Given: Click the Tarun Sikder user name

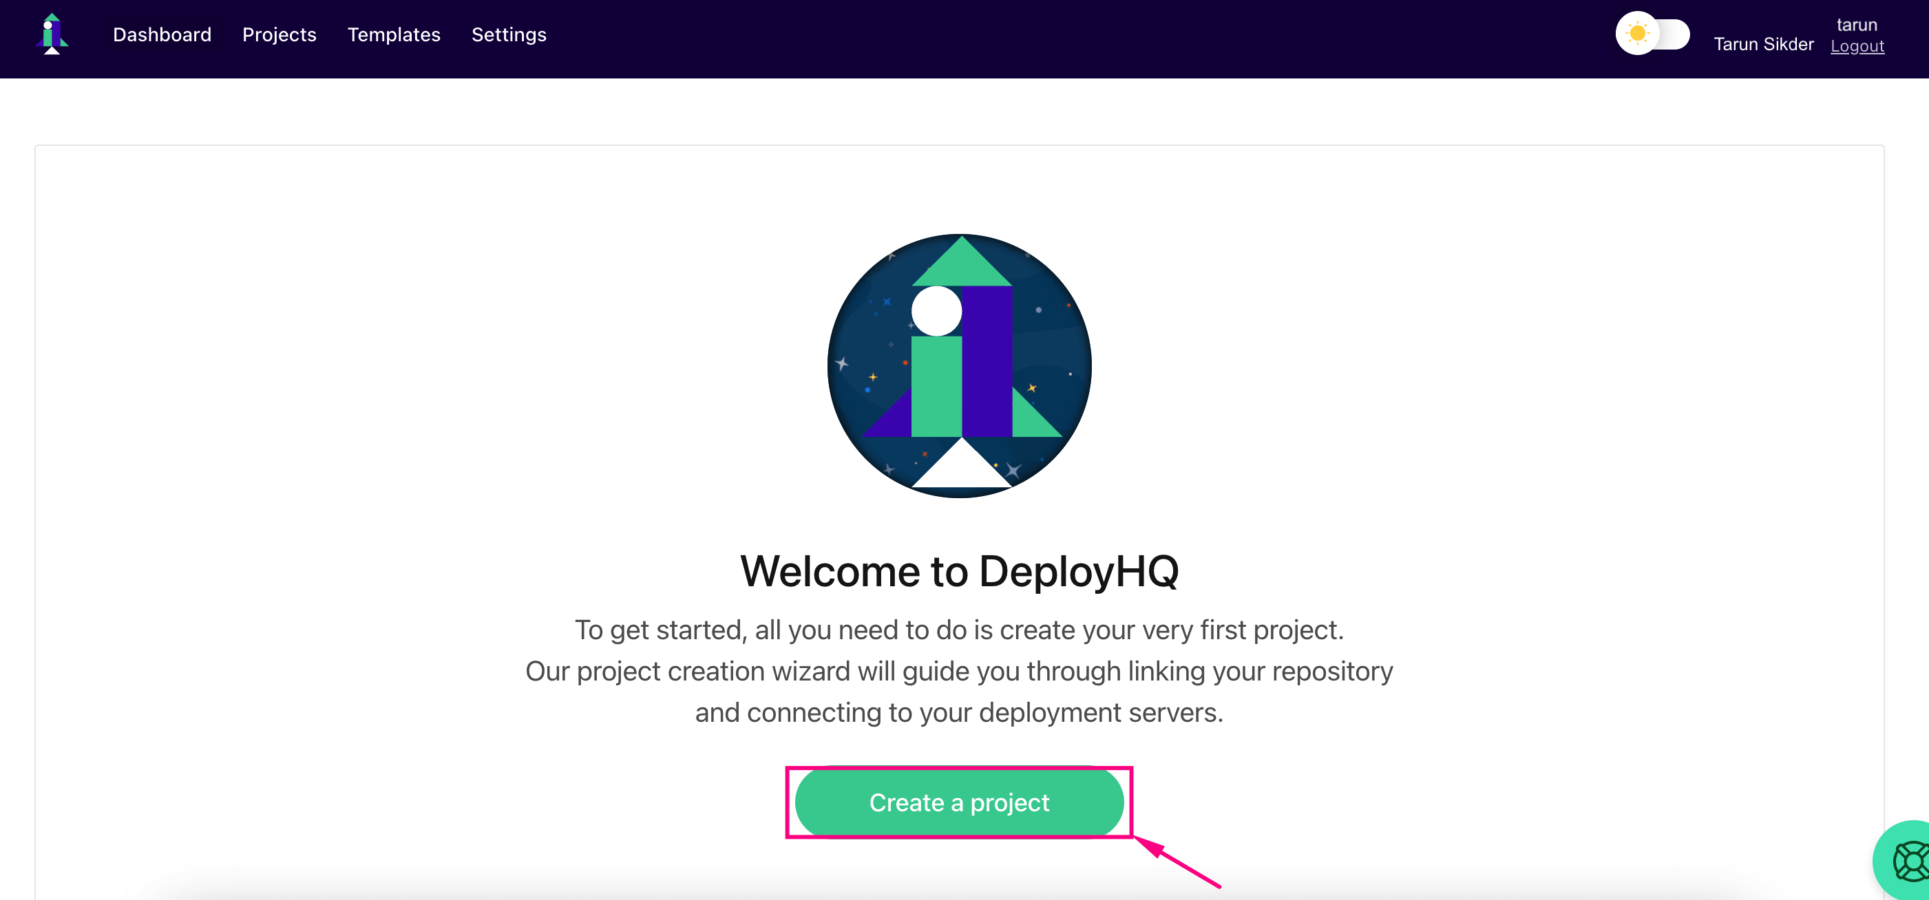Looking at the screenshot, I should point(1763,44).
